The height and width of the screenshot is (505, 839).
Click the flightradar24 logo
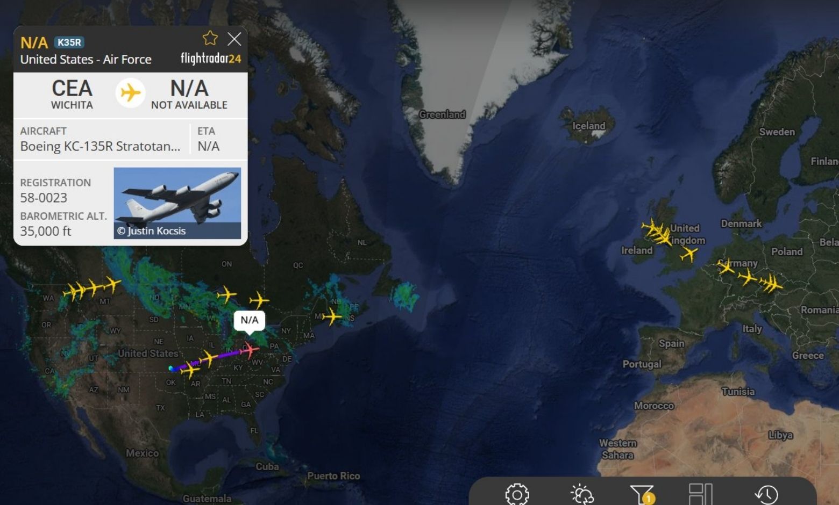point(211,59)
